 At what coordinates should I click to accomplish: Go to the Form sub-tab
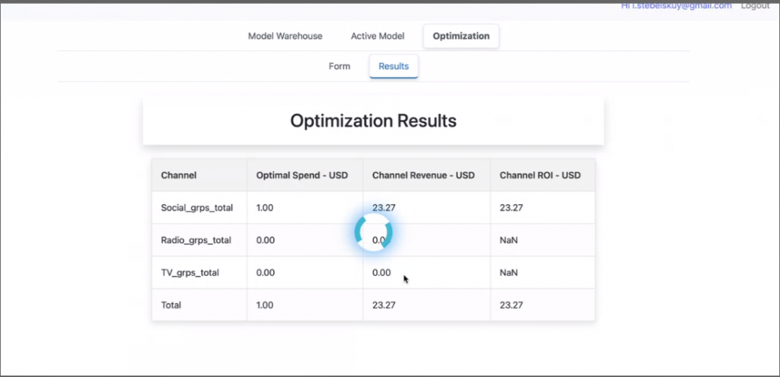pyautogui.click(x=339, y=66)
